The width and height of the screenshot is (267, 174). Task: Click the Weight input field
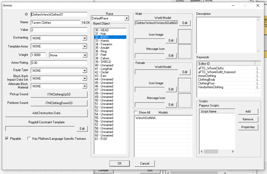coord(38,55)
